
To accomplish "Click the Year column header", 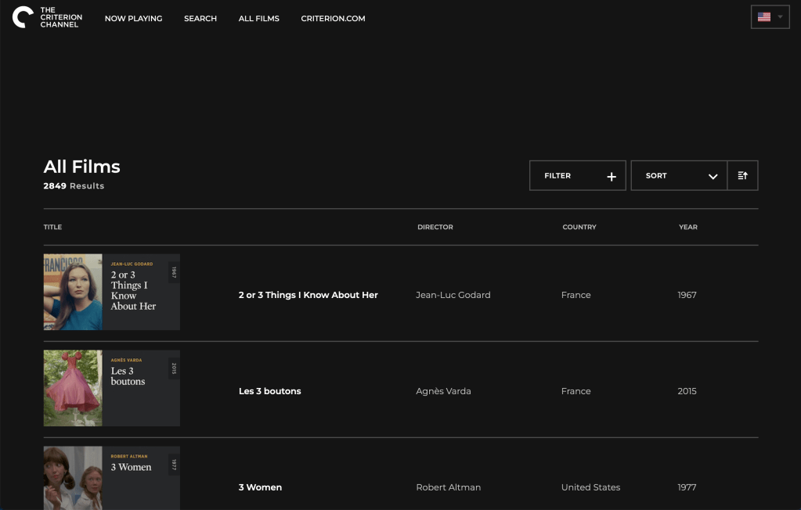I will coord(687,228).
